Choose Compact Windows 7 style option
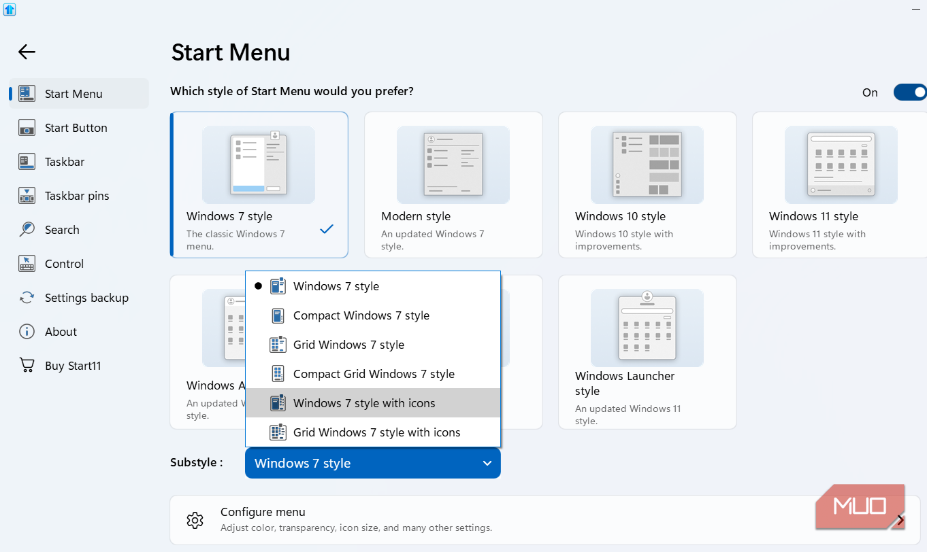 point(373,315)
